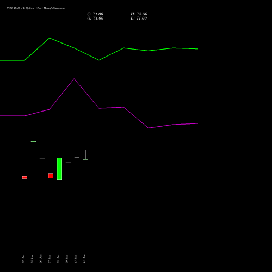Screen dimensions: 272x272
Task: Select the flat dash candle above 06 Jan
Action: click(x=42, y=158)
